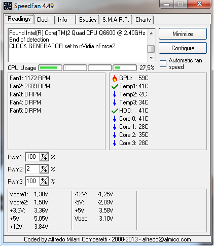Image resolution: width=214 pixels, height=246 pixels.
Task: Click the third CPU usage bar
Action: tap(100, 68)
